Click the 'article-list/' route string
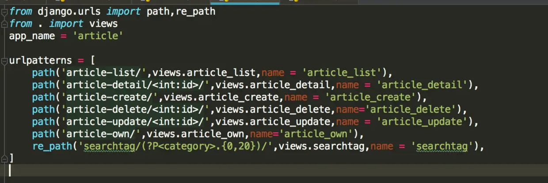 [x=104, y=72]
